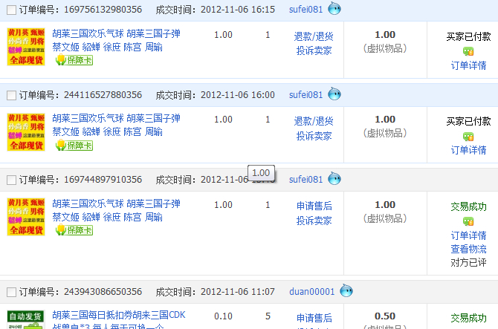Open 胡莱三国每日抵扣券 product title link
This screenshot has width=498, height=329.
point(119,320)
